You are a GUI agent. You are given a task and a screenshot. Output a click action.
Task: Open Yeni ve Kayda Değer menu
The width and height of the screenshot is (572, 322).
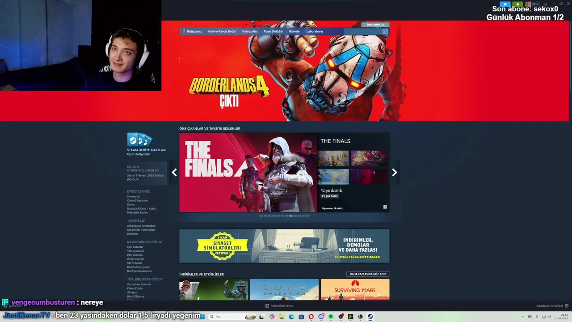[222, 31]
